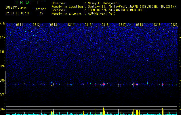Click the HROFFT title text
This screenshot has width=181, height=115.
29,2
